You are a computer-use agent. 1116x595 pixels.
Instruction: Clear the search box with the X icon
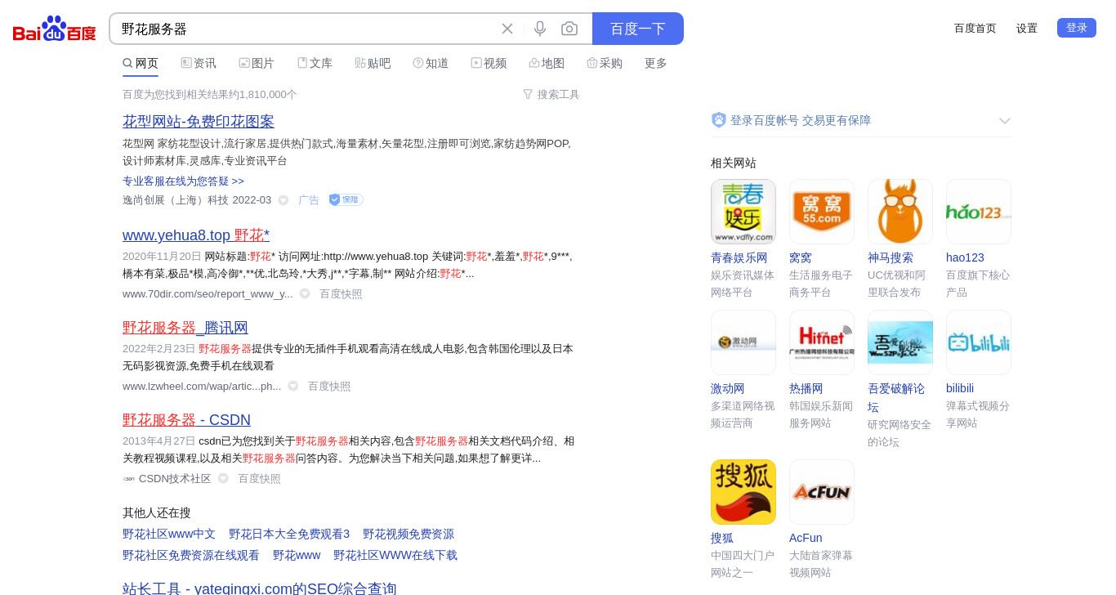[x=507, y=29]
